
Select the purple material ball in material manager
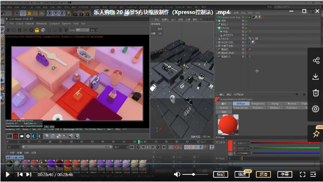[51, 164]
